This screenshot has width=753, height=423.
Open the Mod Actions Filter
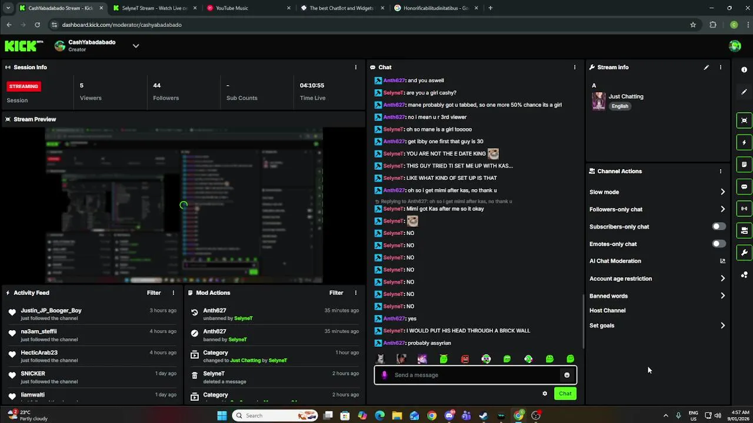[x=336, y=293]
